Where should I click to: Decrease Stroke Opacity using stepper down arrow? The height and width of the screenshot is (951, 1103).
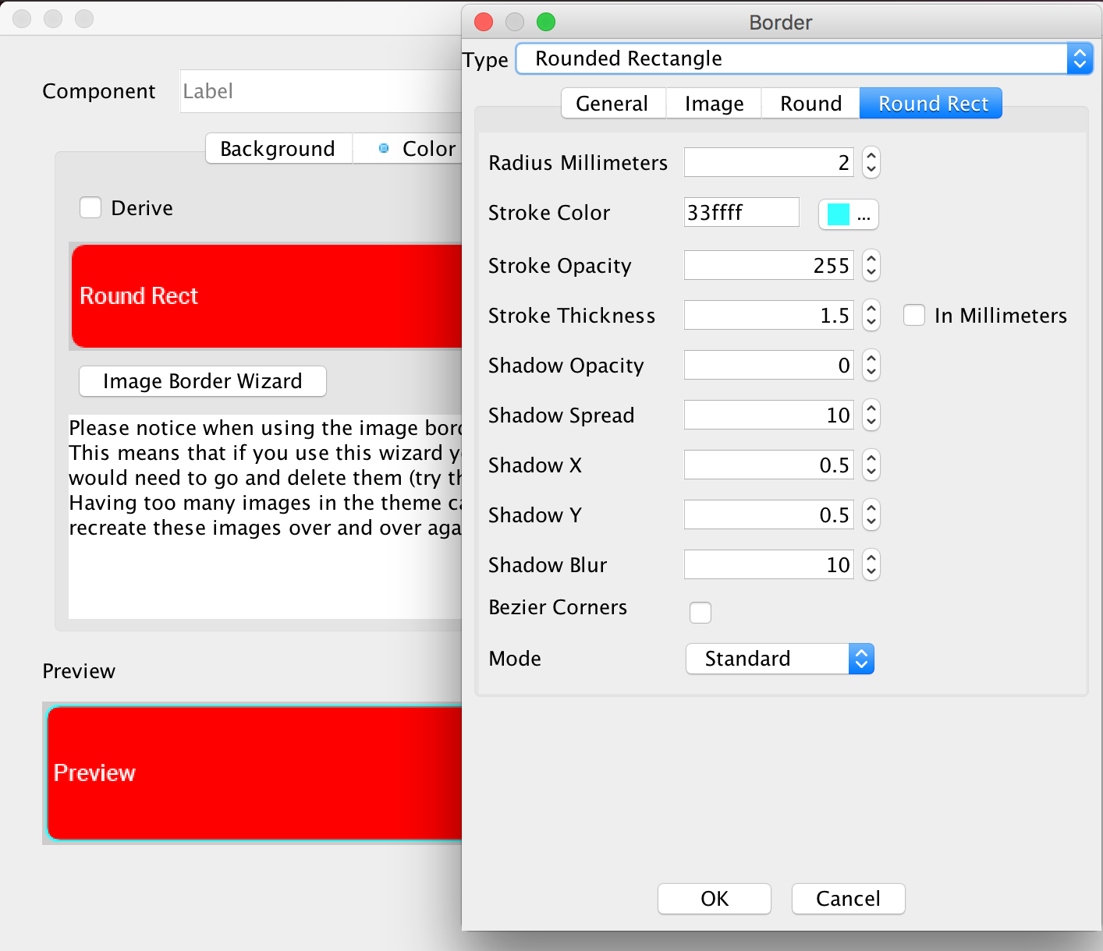871,273
